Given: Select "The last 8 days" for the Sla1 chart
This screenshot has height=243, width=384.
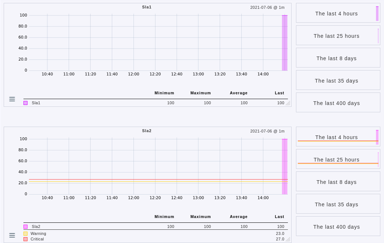Looking at the screenshot, I should pos(336,58).
